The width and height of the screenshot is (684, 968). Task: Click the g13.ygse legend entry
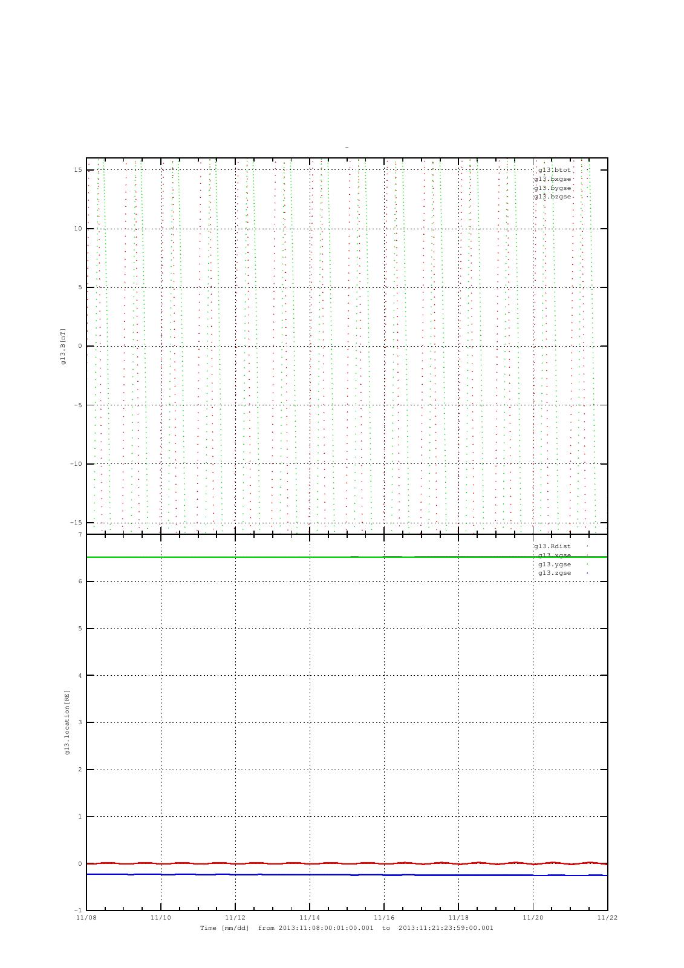554,564
